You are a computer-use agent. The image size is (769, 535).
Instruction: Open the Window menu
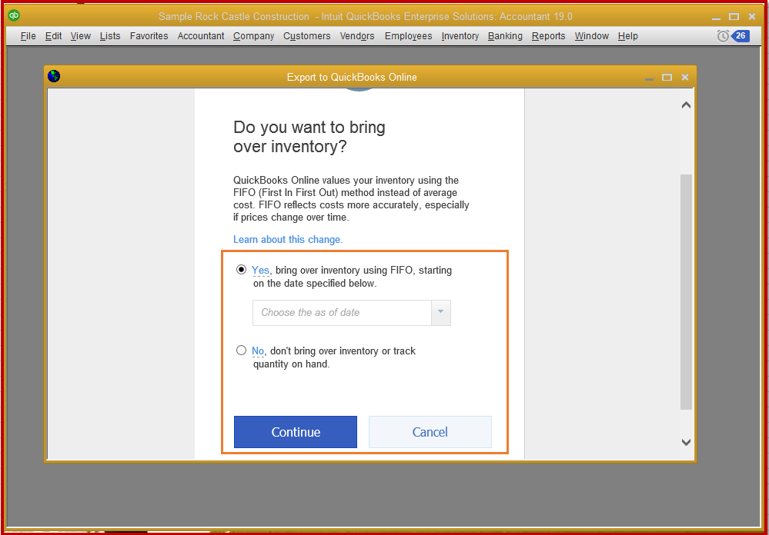pos(591,36)
